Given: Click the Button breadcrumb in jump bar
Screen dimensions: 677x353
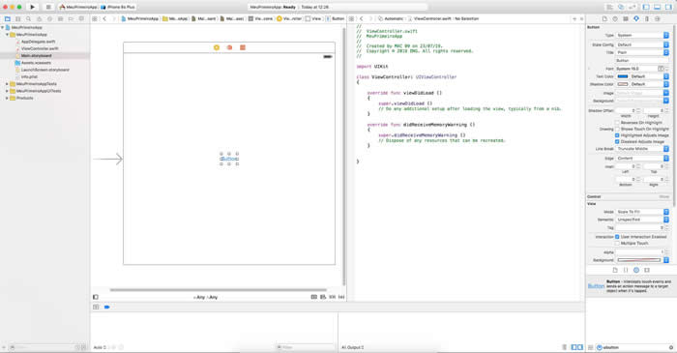Looking at the screenshot, I should 335,19.
